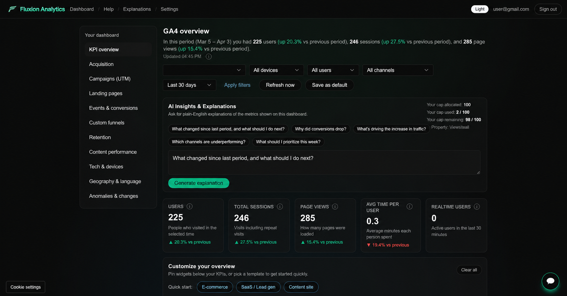Viewport: 567px width, 296px height.
Task: Open the Last 30 days date range dropdown
Action: click(189, 85)
